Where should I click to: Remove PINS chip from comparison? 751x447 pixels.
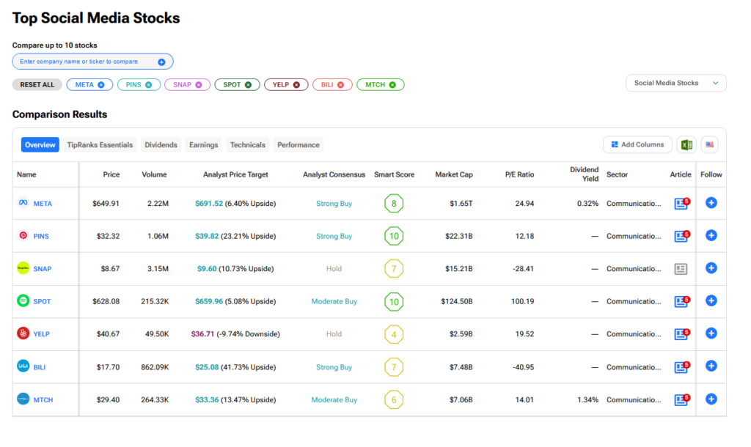148,85
